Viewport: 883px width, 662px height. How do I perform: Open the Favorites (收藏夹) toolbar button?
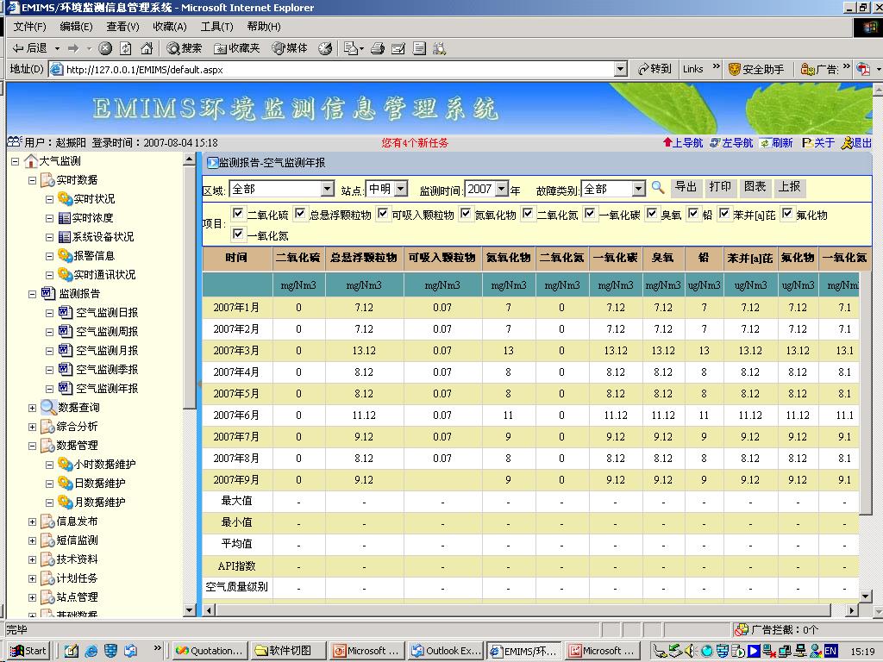coord(236,48)
